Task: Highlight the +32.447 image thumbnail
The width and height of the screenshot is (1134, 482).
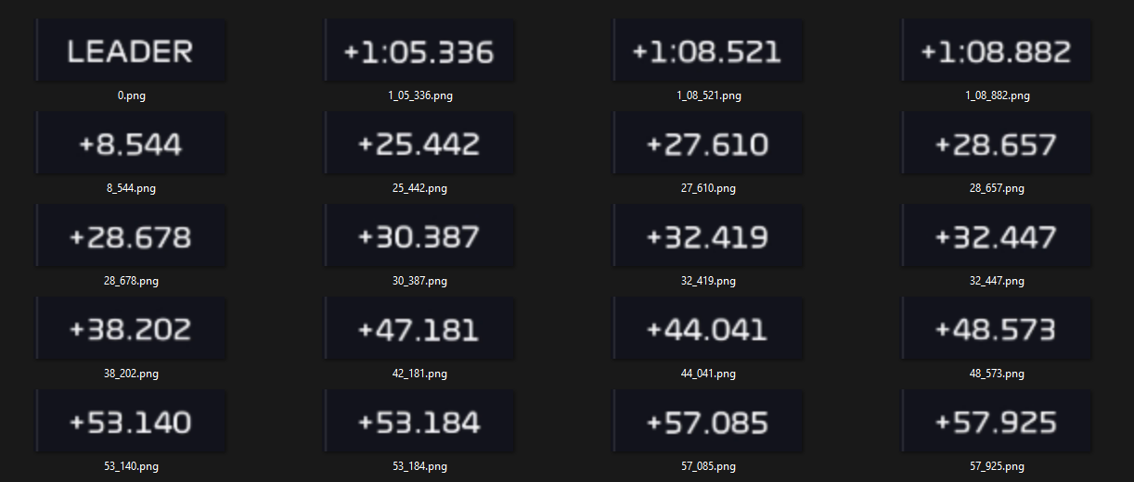Action: pos(997,236)
